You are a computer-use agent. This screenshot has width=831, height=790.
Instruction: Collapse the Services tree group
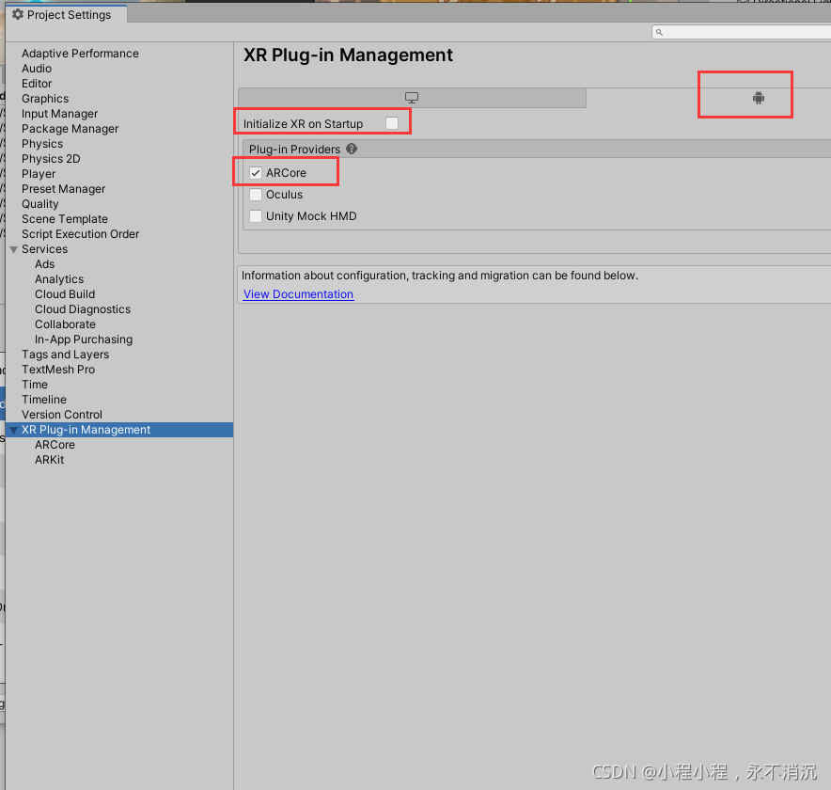click(x=14, y=249)
